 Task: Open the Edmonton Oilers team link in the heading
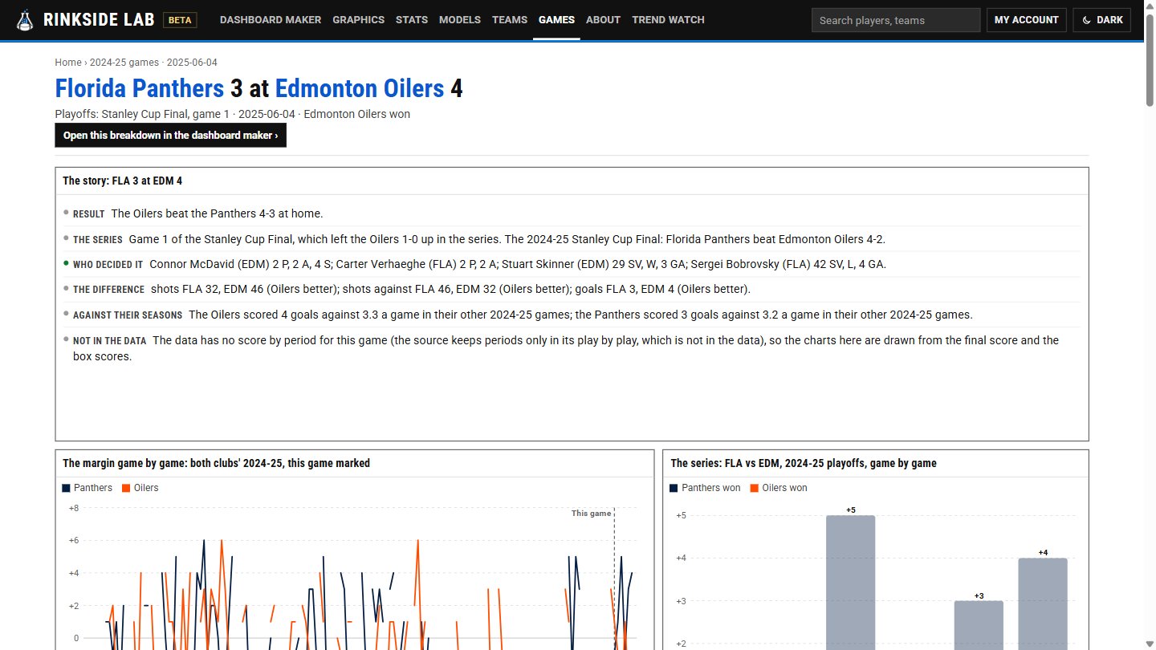coord(360,88)
